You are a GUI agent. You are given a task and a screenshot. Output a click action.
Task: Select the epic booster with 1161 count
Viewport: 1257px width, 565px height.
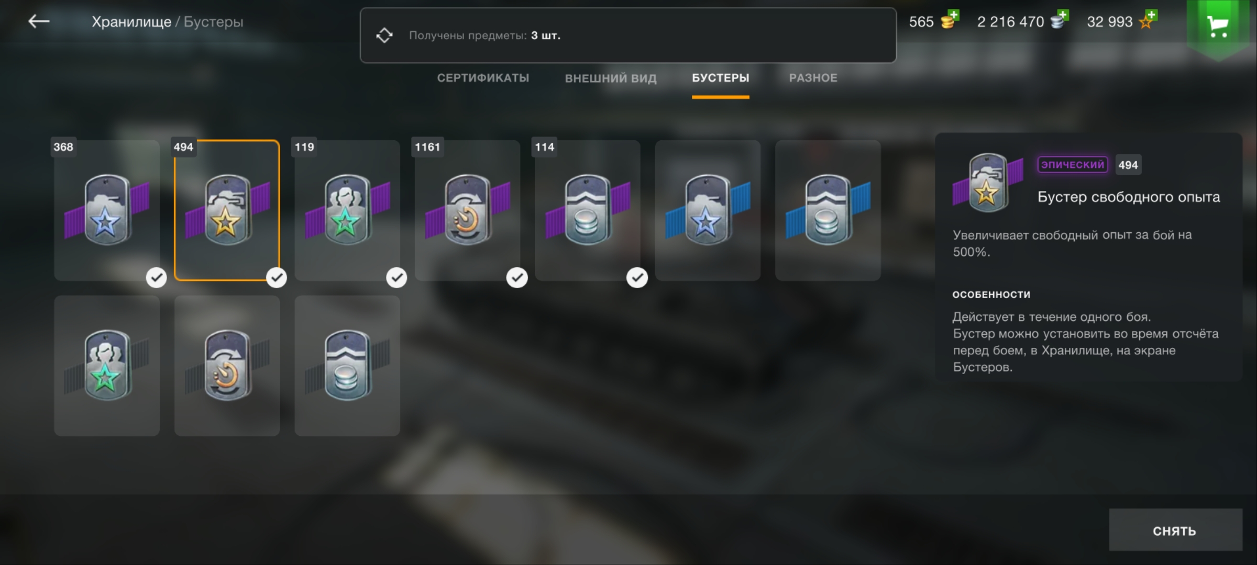(x=467, y=210)
